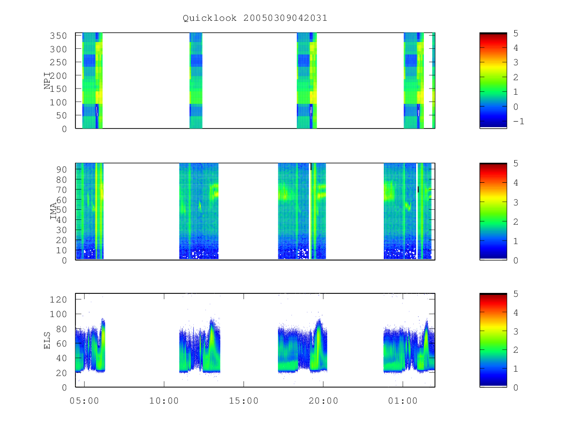Viewport: 580px width, 435px height.
Task: Click the 01:00 time axis label
Action: coord(403,401)
